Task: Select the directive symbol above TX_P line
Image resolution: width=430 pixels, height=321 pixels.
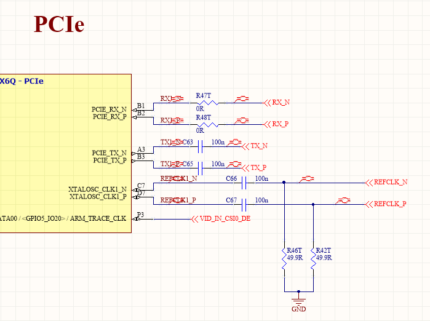Action: pos(234,164)
